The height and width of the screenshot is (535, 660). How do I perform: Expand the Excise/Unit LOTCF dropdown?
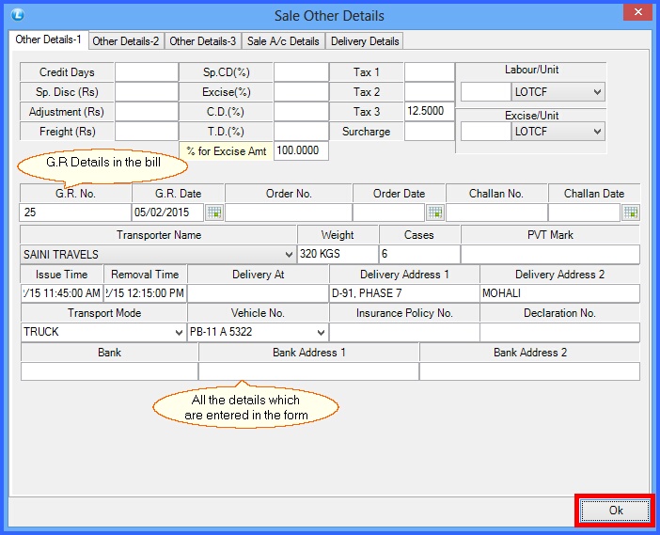pos(597,132)
